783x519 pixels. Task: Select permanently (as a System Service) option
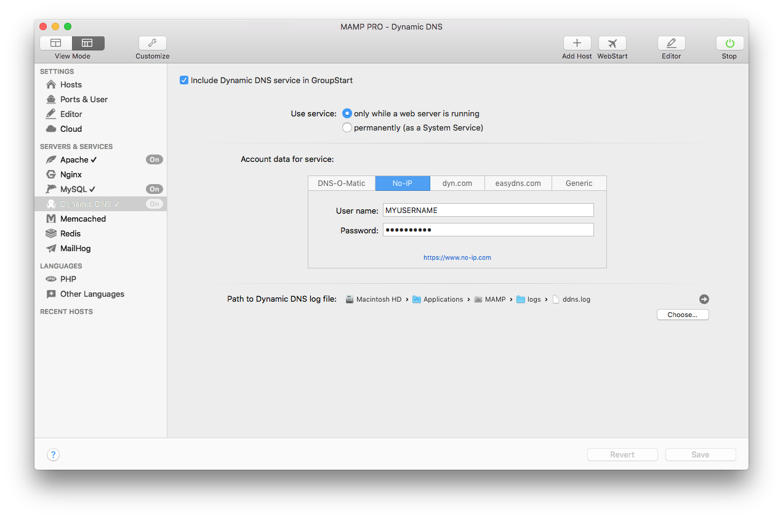click(347, 127)
